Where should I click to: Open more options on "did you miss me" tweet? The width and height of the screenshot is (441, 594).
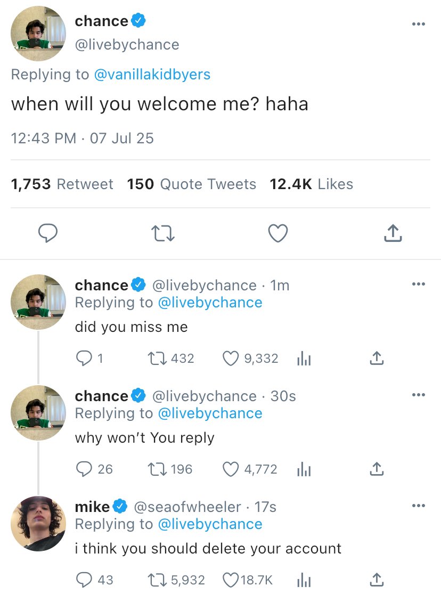[419, 284]
